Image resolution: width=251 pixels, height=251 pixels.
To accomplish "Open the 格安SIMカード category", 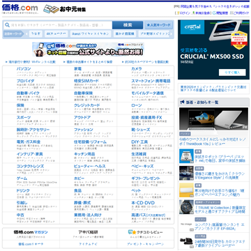I will (86, 81).
